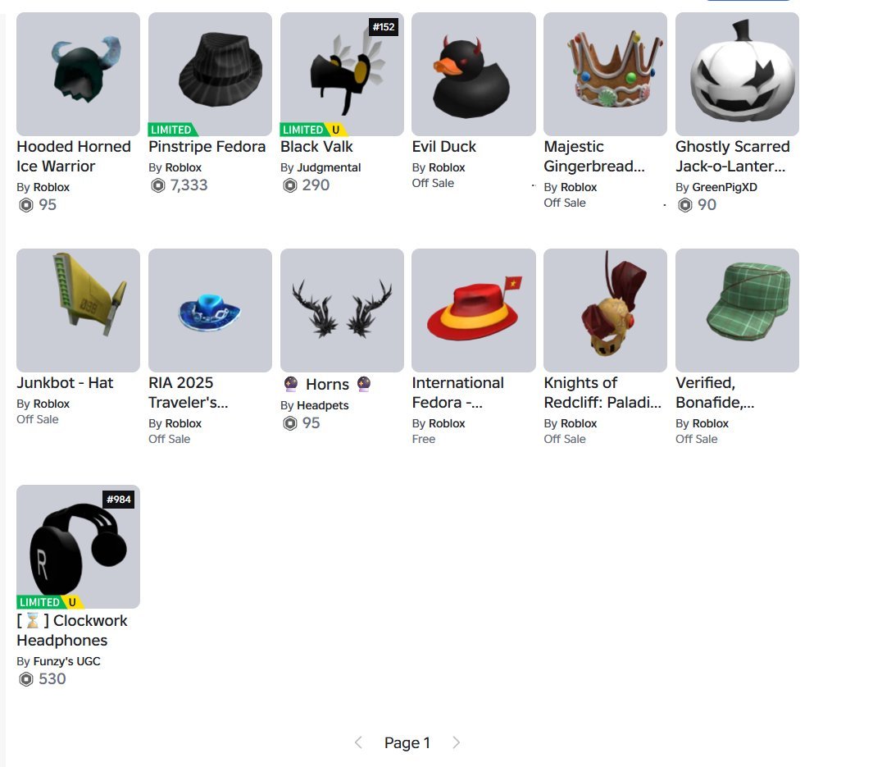
Task: Open the International Fedora item image
Action: pos(473,310)
